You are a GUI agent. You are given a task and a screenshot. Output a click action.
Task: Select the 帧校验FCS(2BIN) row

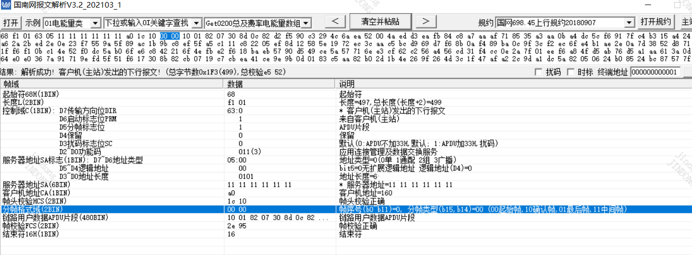pyautogui.click(x=346, y=226)
